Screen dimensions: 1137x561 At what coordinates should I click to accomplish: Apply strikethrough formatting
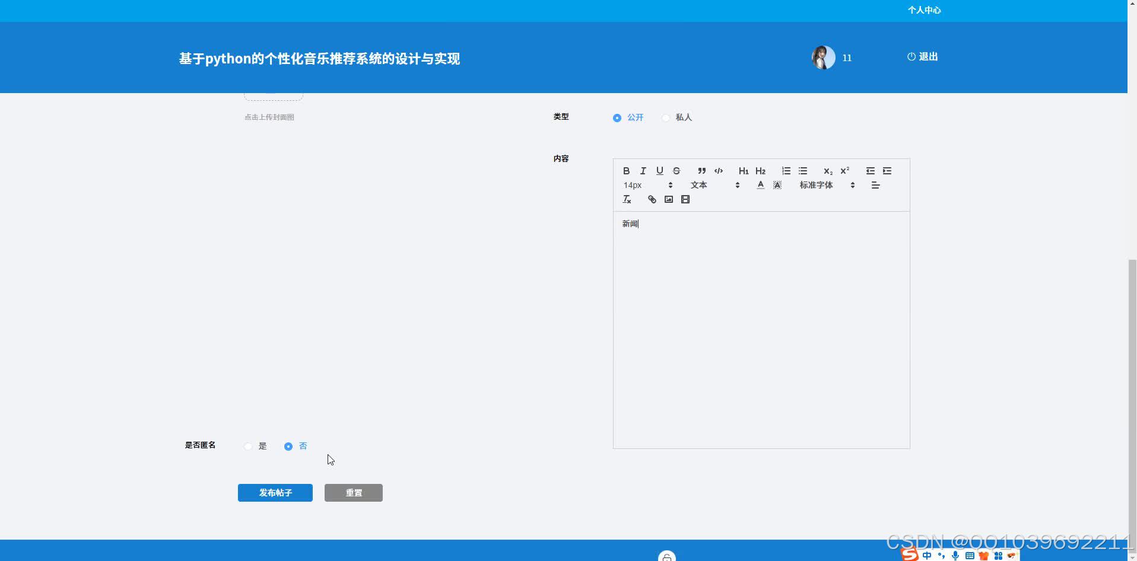coord(677,171)
